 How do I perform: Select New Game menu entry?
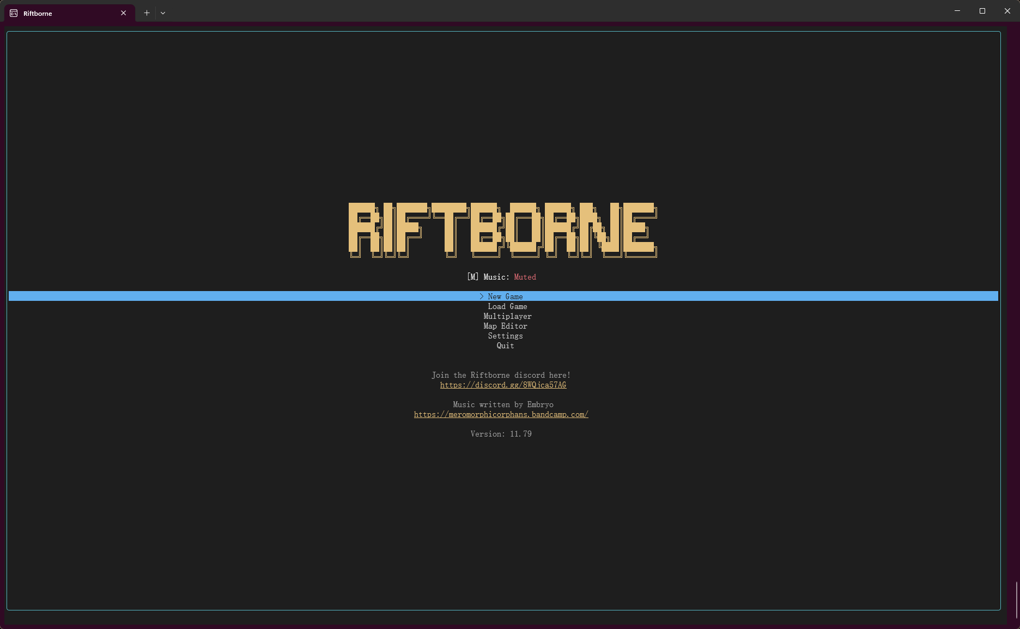point(503,296)
